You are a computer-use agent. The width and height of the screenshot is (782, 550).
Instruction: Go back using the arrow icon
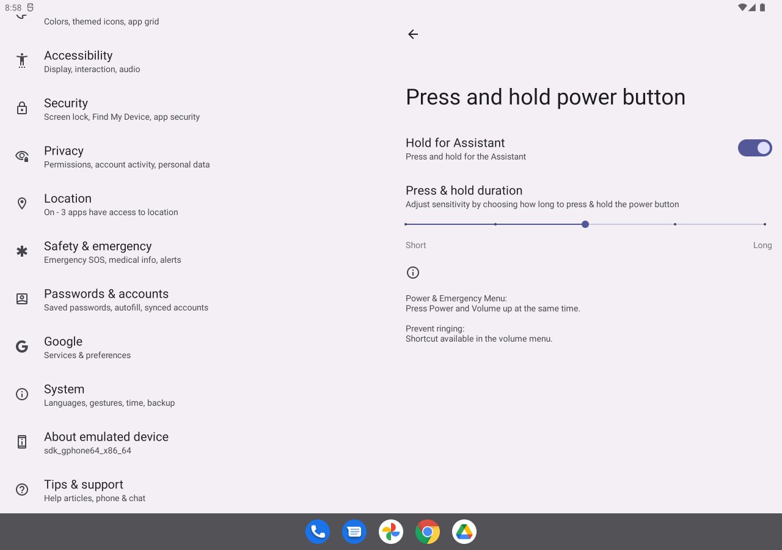413,34
